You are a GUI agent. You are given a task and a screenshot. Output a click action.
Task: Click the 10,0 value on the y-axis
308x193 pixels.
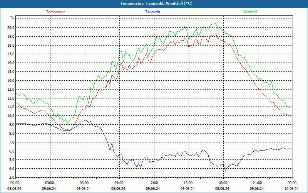tap(11, 116)
